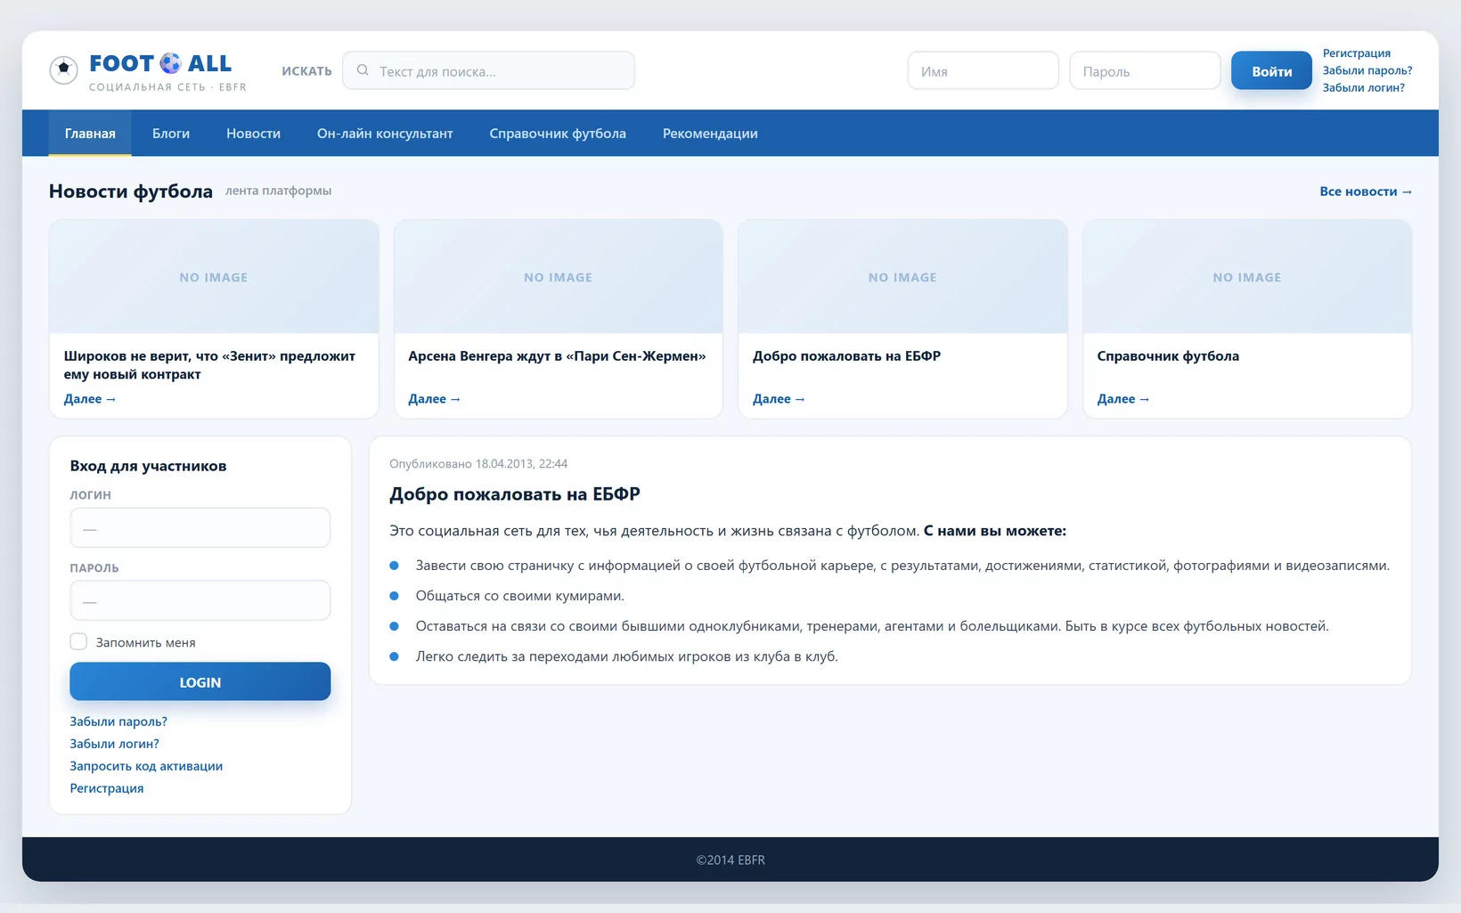Click Далее under 'Добро пожаловать' card

779,399
